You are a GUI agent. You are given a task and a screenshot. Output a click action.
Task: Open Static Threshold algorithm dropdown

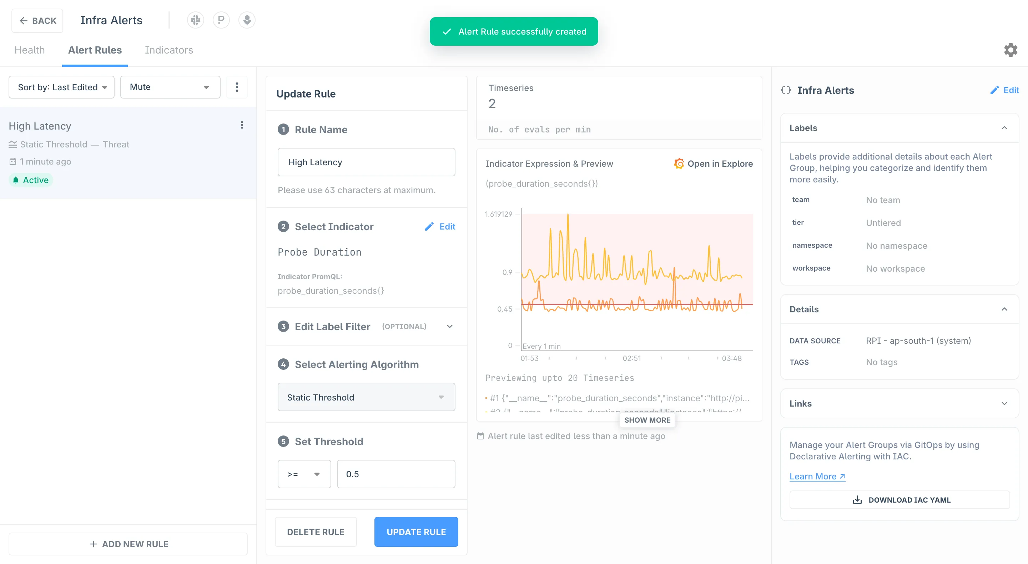(366, 397)
